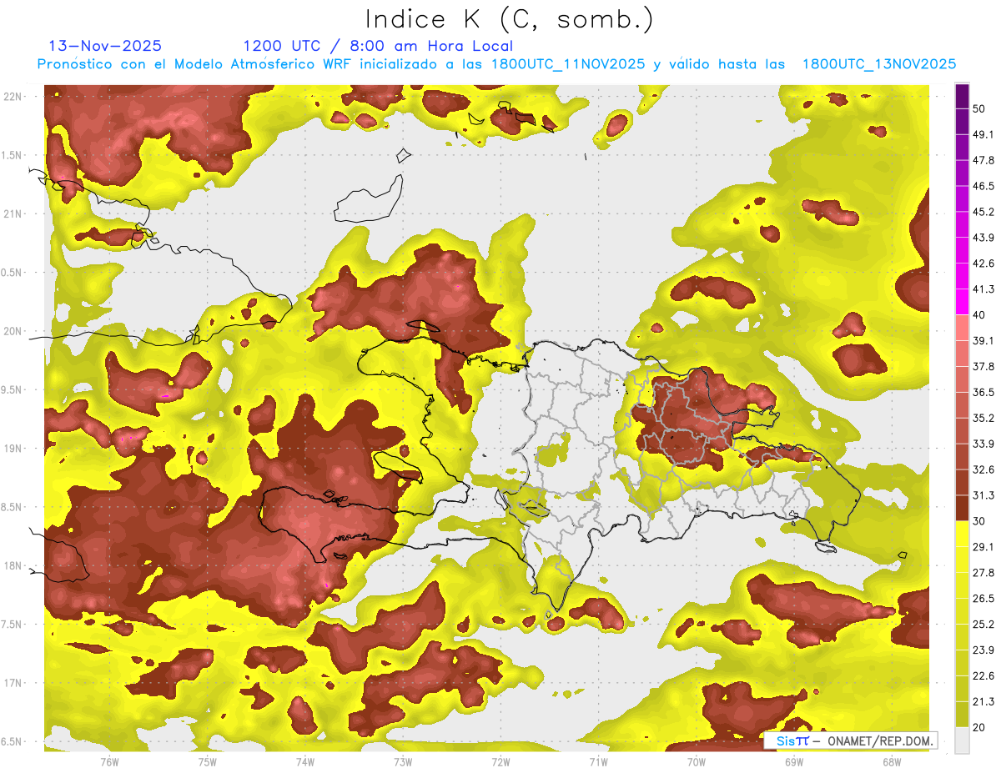Click the colorbar value "22.6"
The width and height of the screenshot is (1001, 773).
point(983,676)
